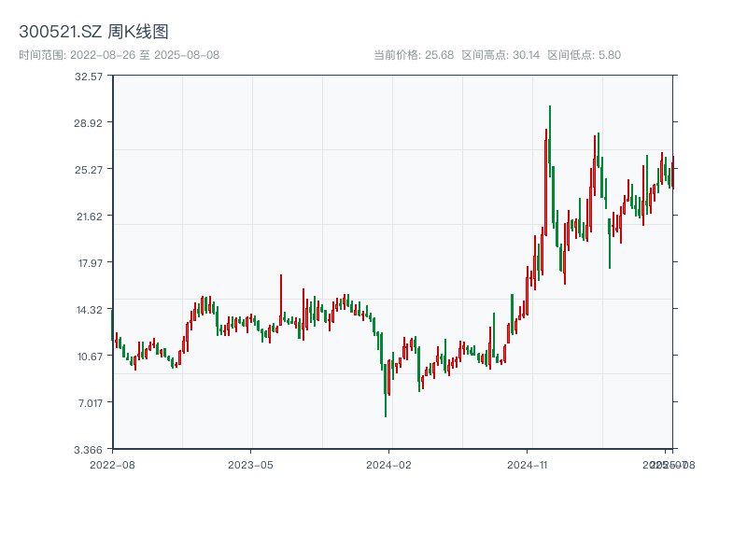
Task: Click the y-axis label 14.32
Action: click(x=90, y=310)
